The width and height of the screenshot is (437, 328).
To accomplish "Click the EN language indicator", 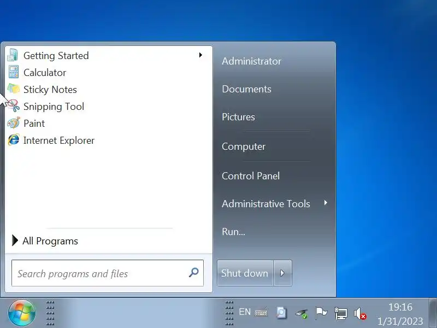I will click(x=245, y=312).
